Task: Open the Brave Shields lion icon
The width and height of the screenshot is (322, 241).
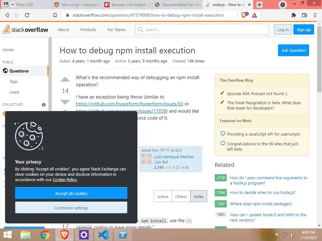Action: pos(244,15)
